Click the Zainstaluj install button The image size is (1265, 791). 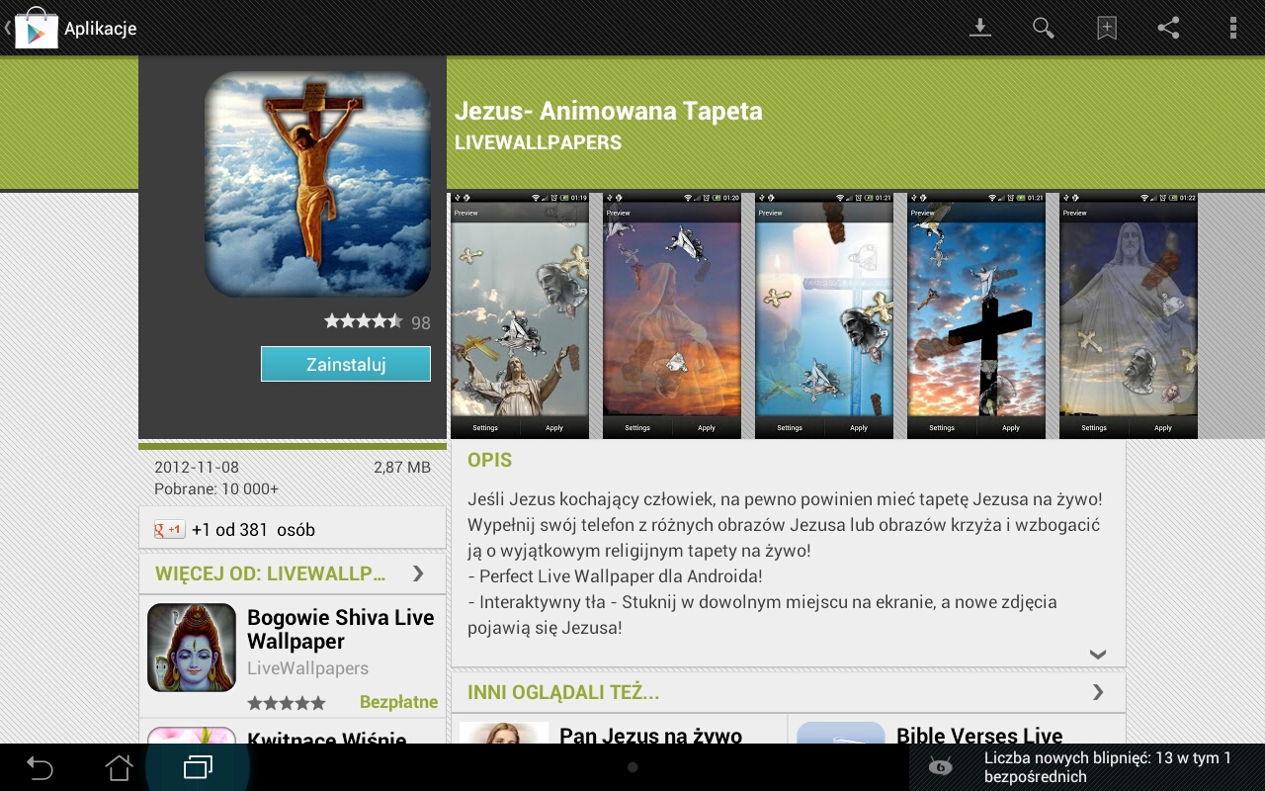346,364
